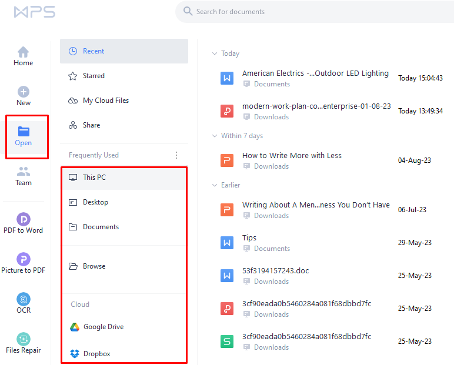Viewport: 454px width, 365px height.
Task: Select Documents folder location
Action: (124, 227)
